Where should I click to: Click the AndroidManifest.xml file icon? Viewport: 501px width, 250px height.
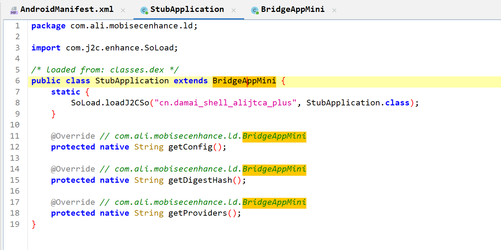point(14,10)
